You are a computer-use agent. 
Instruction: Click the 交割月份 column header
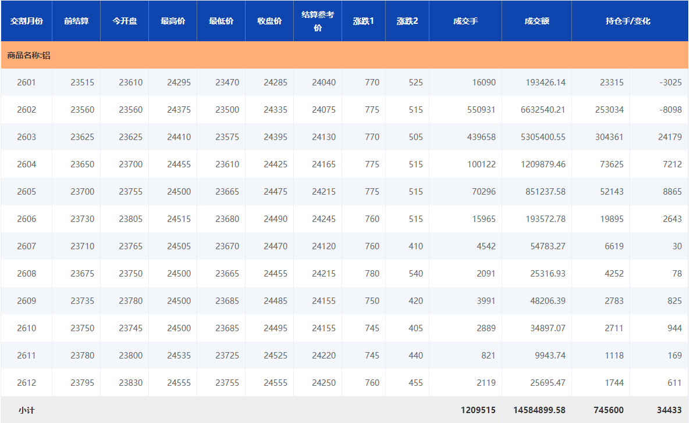pos(26,21)
